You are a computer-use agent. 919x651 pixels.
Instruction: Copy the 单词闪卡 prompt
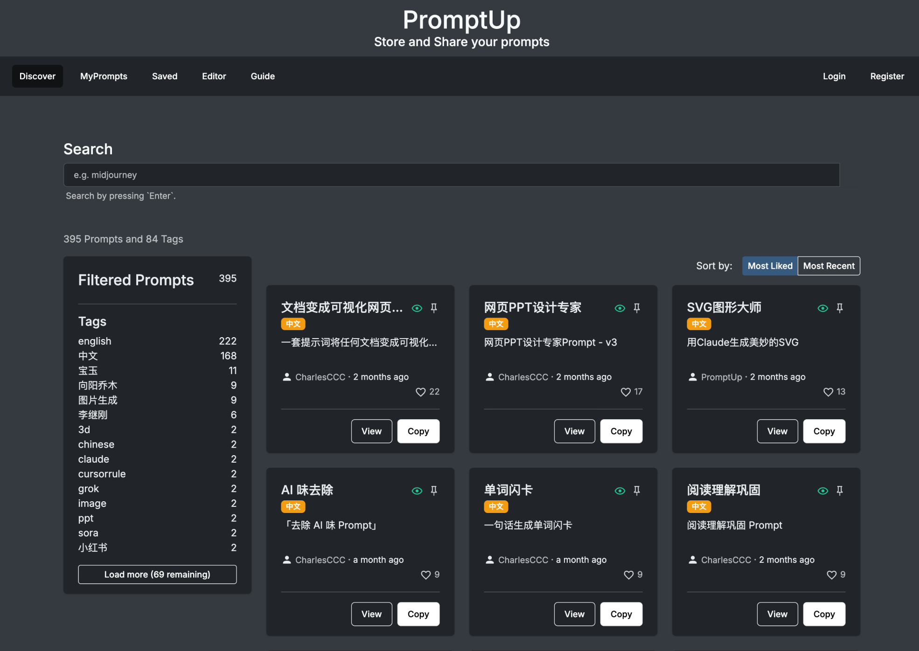621,614
